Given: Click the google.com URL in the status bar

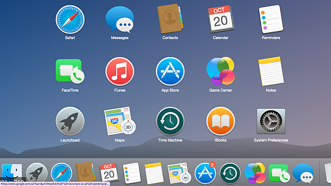Looking at the screenshot, I should 55,184.
